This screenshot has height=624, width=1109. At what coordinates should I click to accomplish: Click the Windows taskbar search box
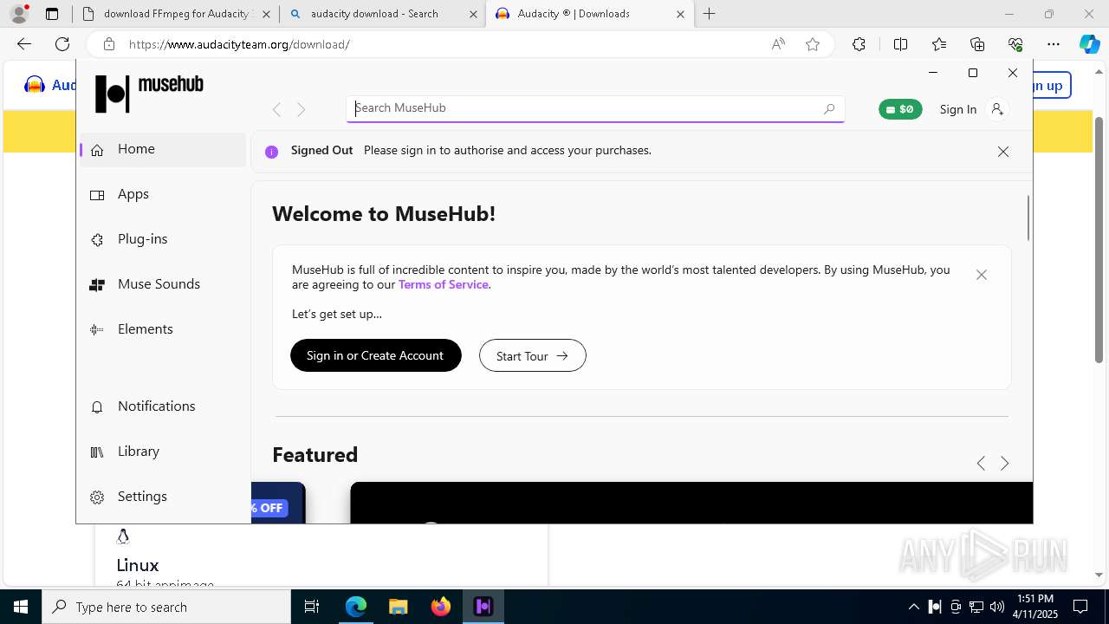tap(166, 607)
